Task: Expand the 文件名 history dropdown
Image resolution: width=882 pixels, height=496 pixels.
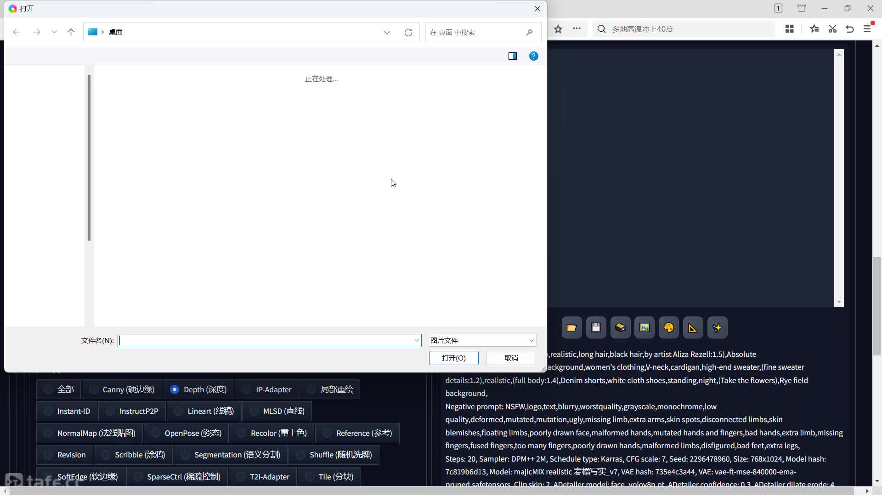Action: click(x=417, y=340)
